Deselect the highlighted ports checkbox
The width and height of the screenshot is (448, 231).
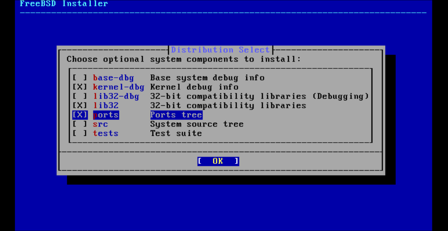80,115
